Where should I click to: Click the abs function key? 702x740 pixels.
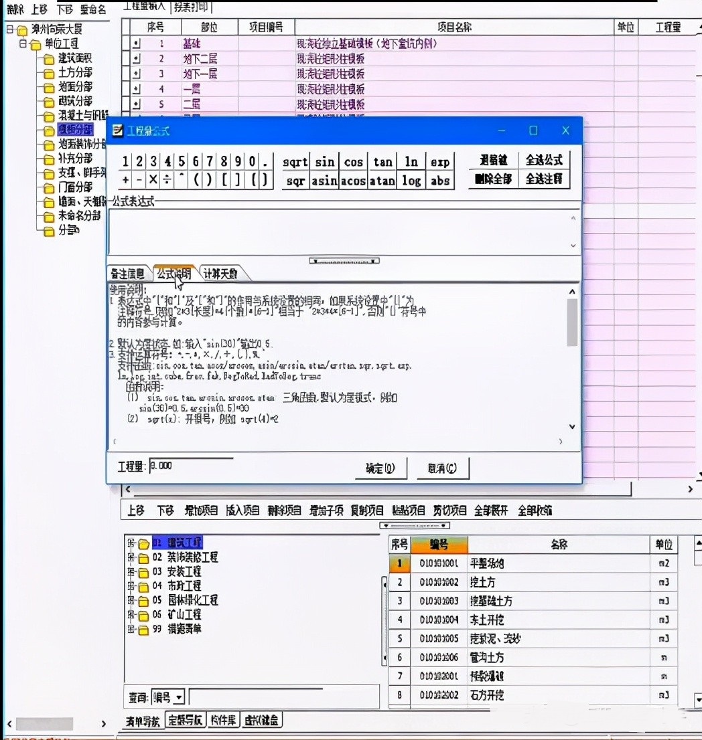coord(439,181)
